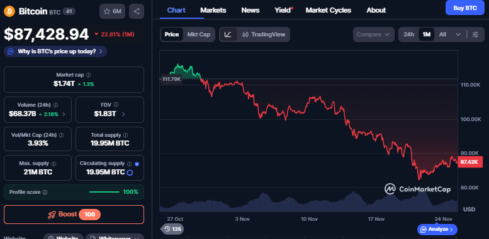Open the About tab
The height and width of the screenshot is (239, 489).
[376, 10]
